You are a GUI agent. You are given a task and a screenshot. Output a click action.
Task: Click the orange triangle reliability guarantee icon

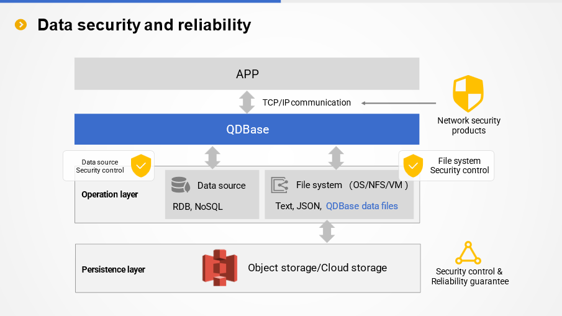click(x=468, y=253)
